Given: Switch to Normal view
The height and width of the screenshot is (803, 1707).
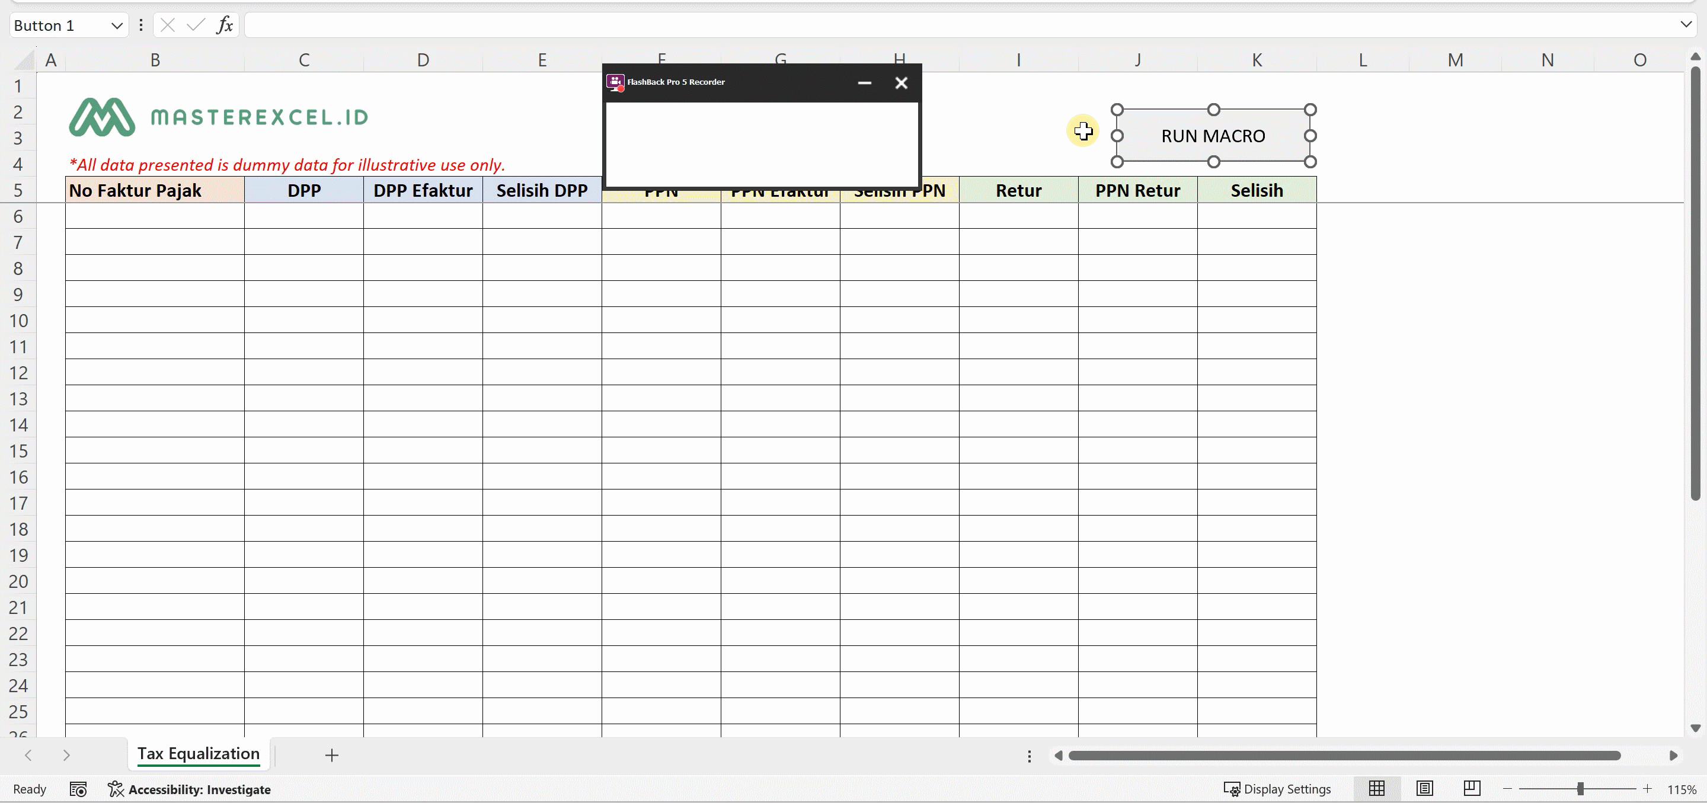Looking at the screenshot, I should click(1376, 788).
